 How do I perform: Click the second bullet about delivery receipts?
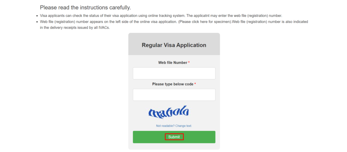174,25
